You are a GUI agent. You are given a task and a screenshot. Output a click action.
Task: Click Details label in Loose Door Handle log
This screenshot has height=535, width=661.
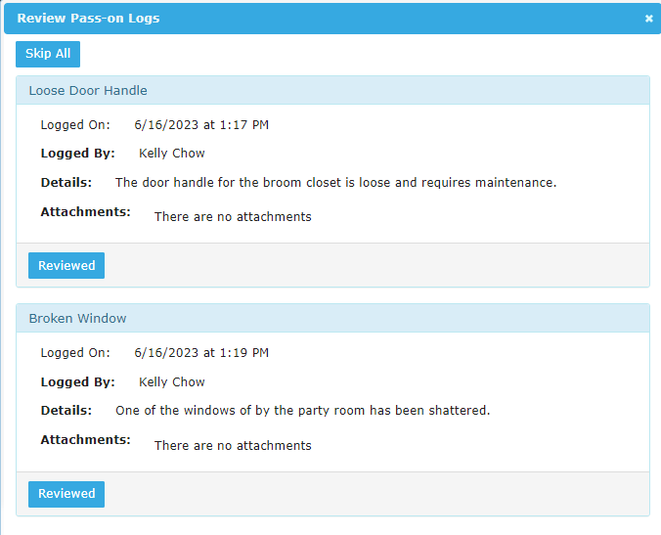coord(66,183)
